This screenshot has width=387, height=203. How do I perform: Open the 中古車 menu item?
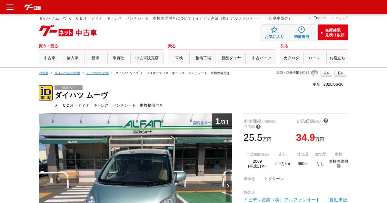click(50, 58)
